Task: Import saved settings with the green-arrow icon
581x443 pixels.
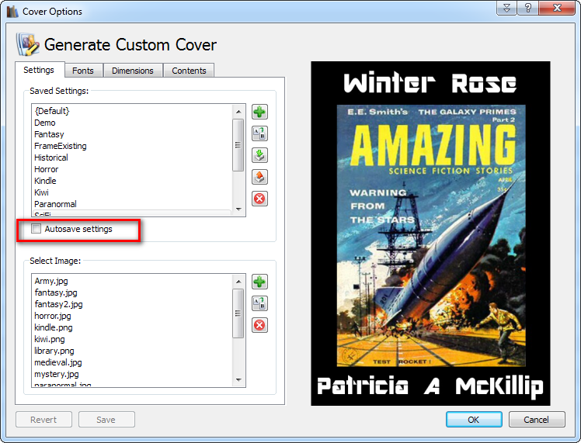Action: [x=259, y=155]
